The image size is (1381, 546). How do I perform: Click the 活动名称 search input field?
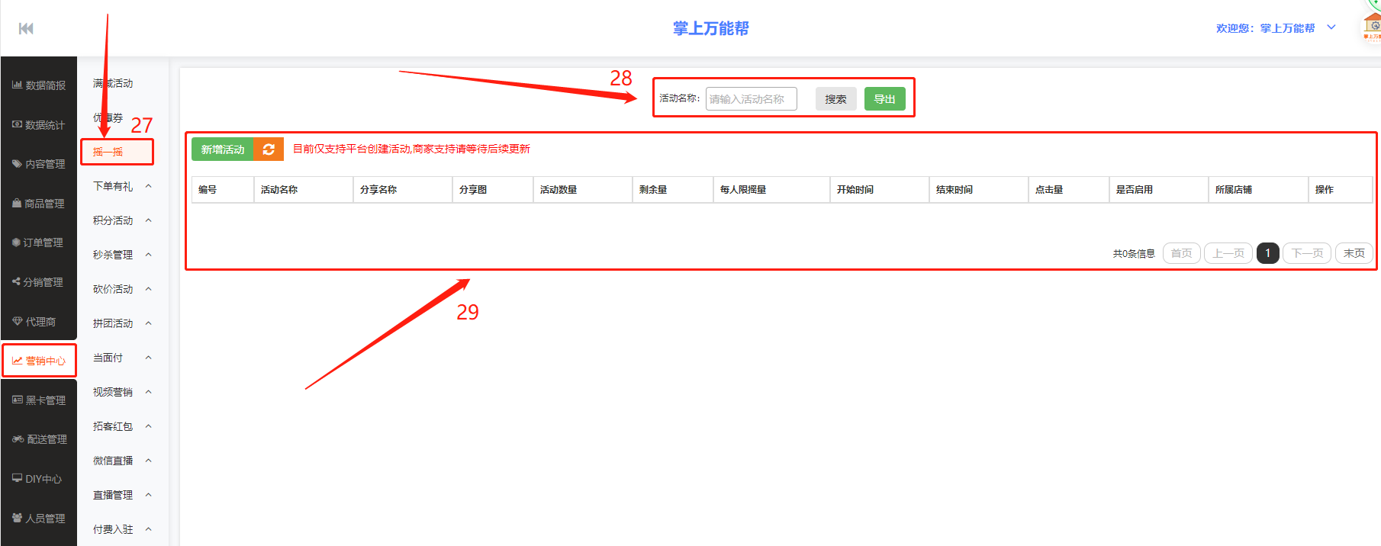point(751,99)
